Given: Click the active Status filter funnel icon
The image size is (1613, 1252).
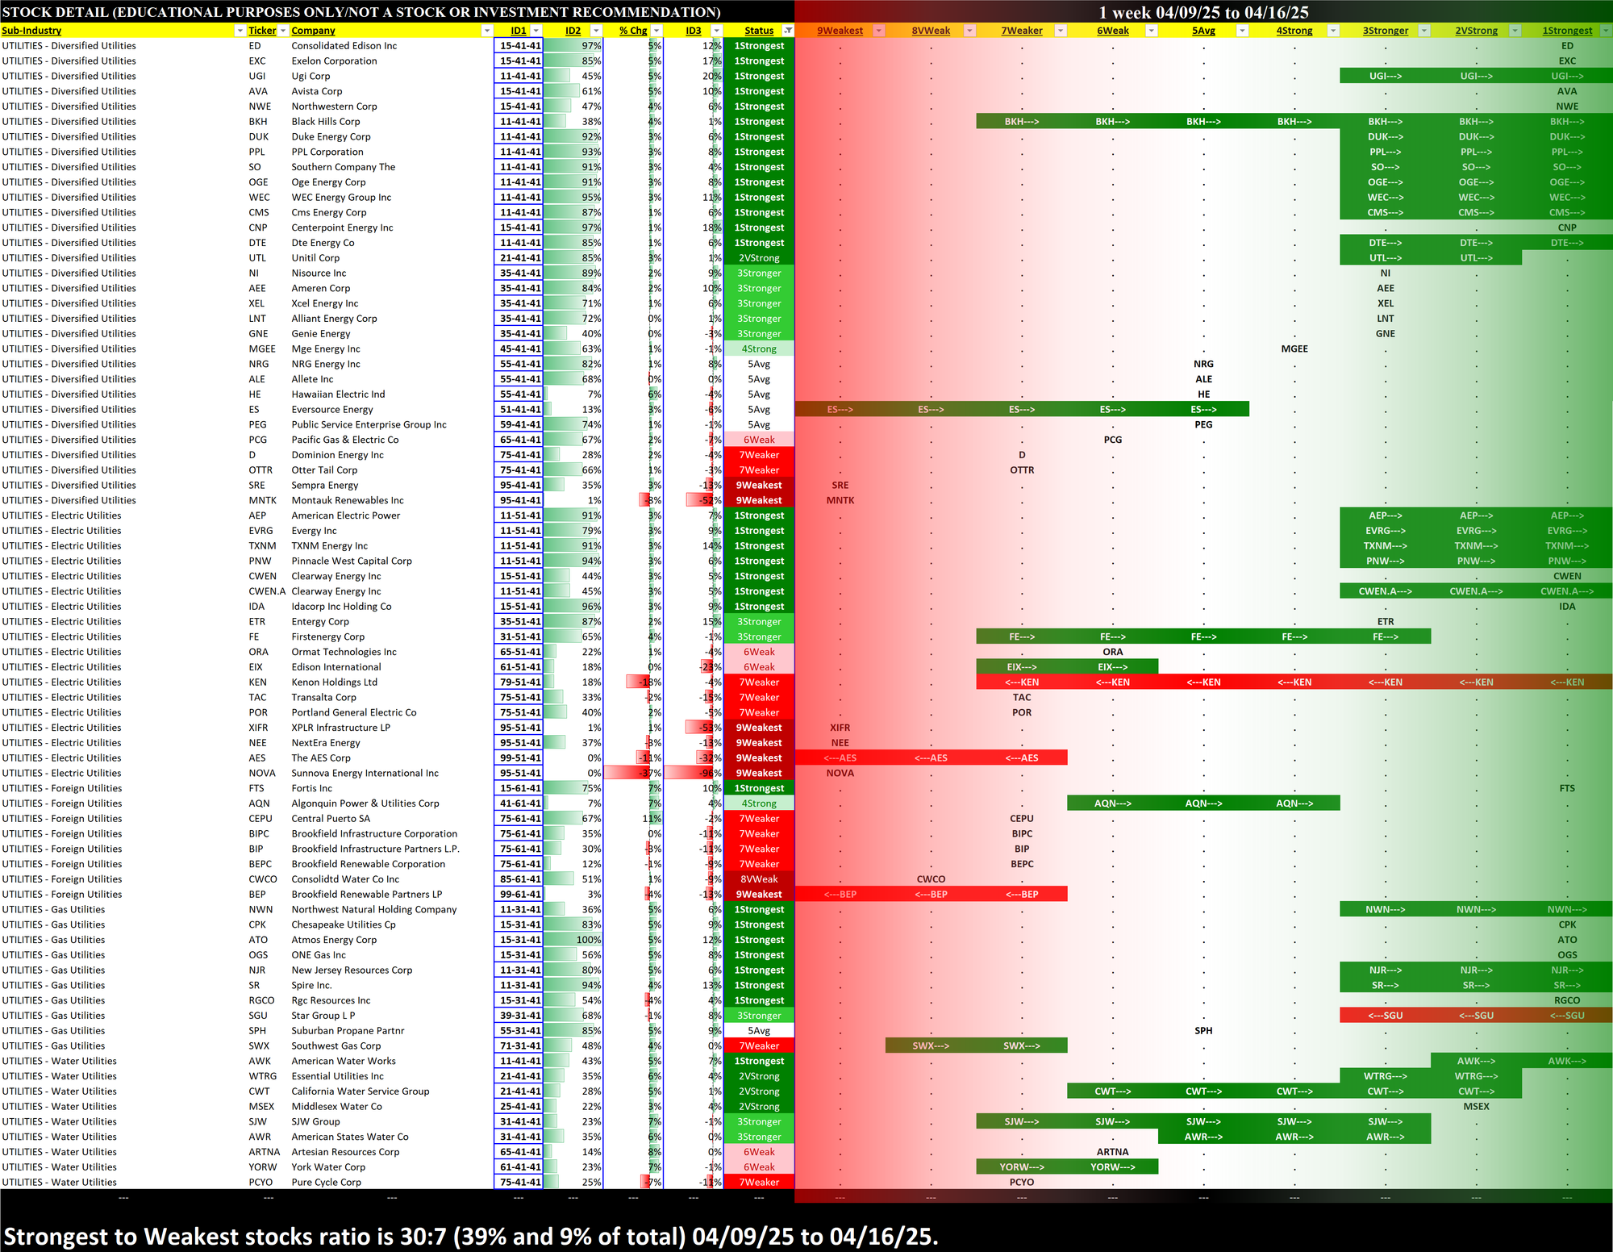Looking at the screenshot, I should (788, 31).
